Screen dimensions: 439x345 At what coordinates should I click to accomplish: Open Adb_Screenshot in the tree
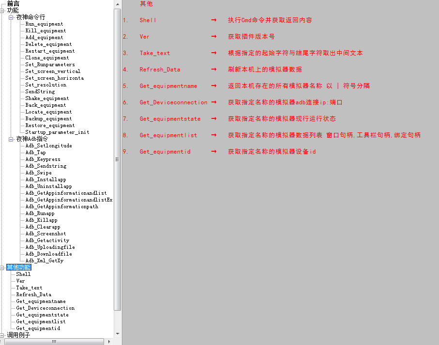click(x=45, y=233)
